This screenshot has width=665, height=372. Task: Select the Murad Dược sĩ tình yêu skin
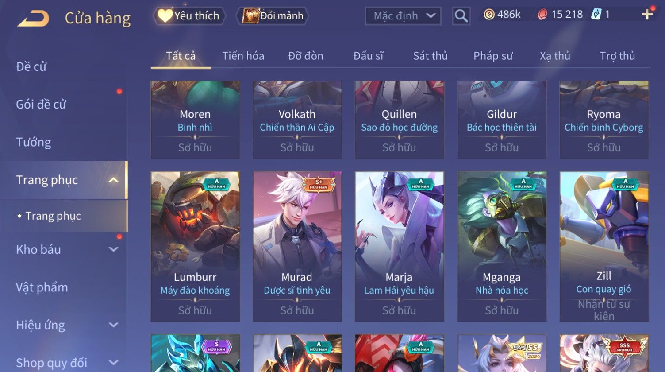click(x=297, y=247)
